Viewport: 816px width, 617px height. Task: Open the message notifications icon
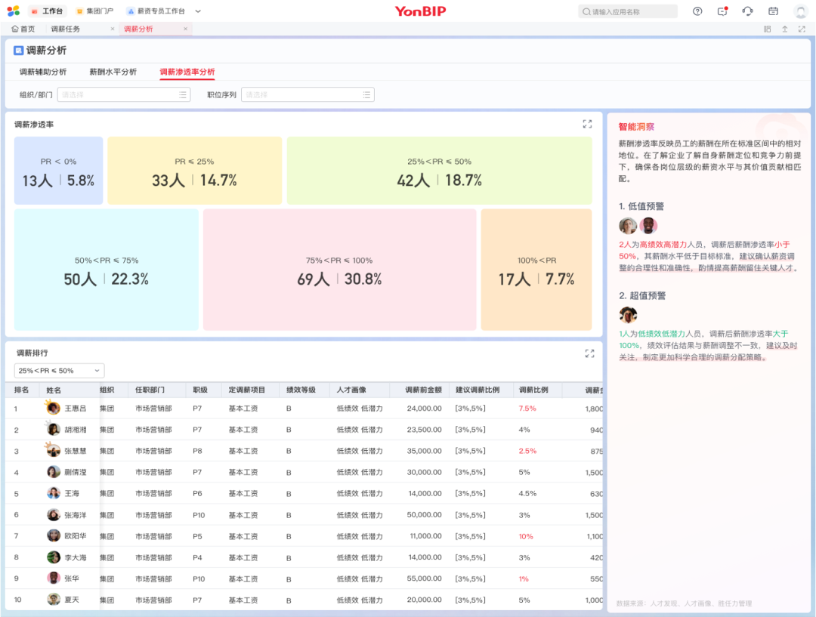click(x=722, y=11)
